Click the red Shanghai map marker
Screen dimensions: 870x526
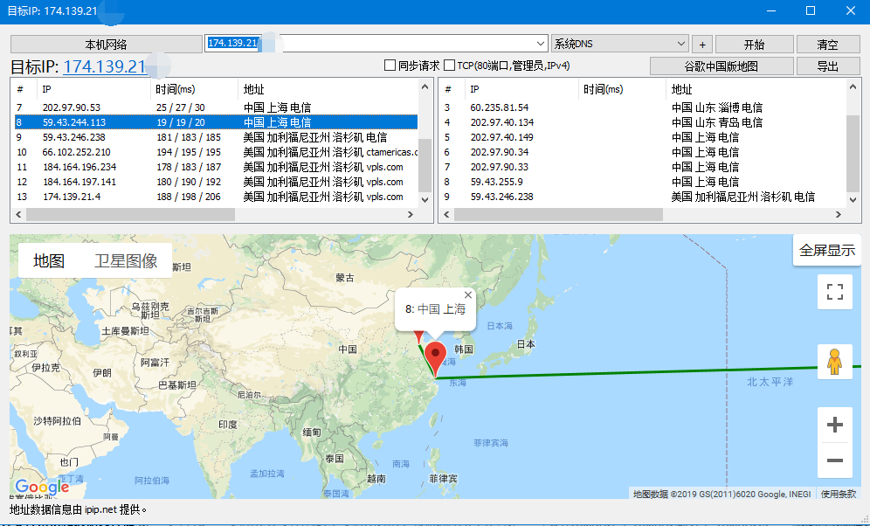click(436, 359)
